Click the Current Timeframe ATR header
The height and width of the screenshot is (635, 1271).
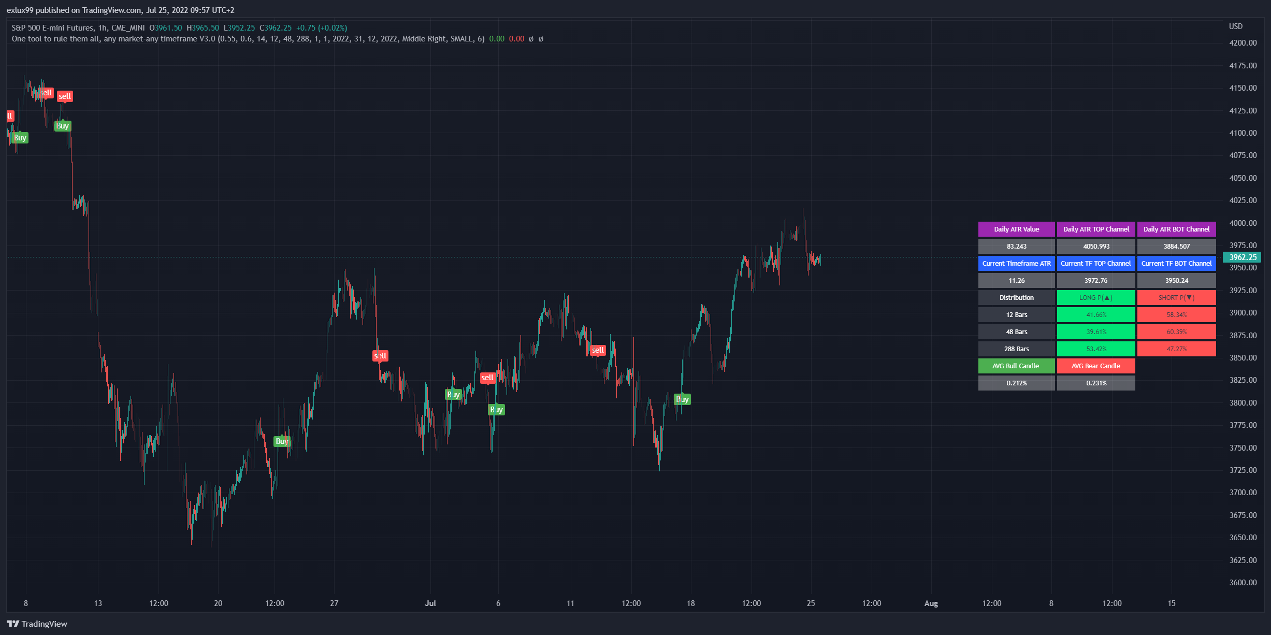click(x=1016, y=264)
